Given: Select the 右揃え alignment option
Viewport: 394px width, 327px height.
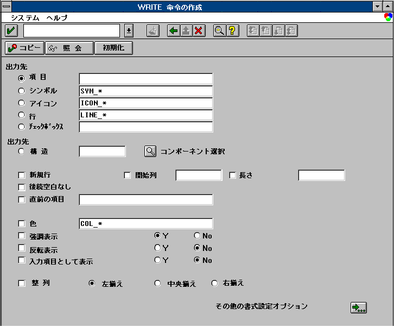Looking at the screenshot, I should 214,283.
